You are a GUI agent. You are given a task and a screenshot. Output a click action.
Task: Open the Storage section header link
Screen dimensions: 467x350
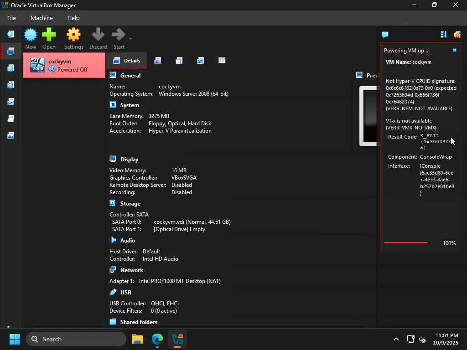pyautogui.click(x=130, y=204)
